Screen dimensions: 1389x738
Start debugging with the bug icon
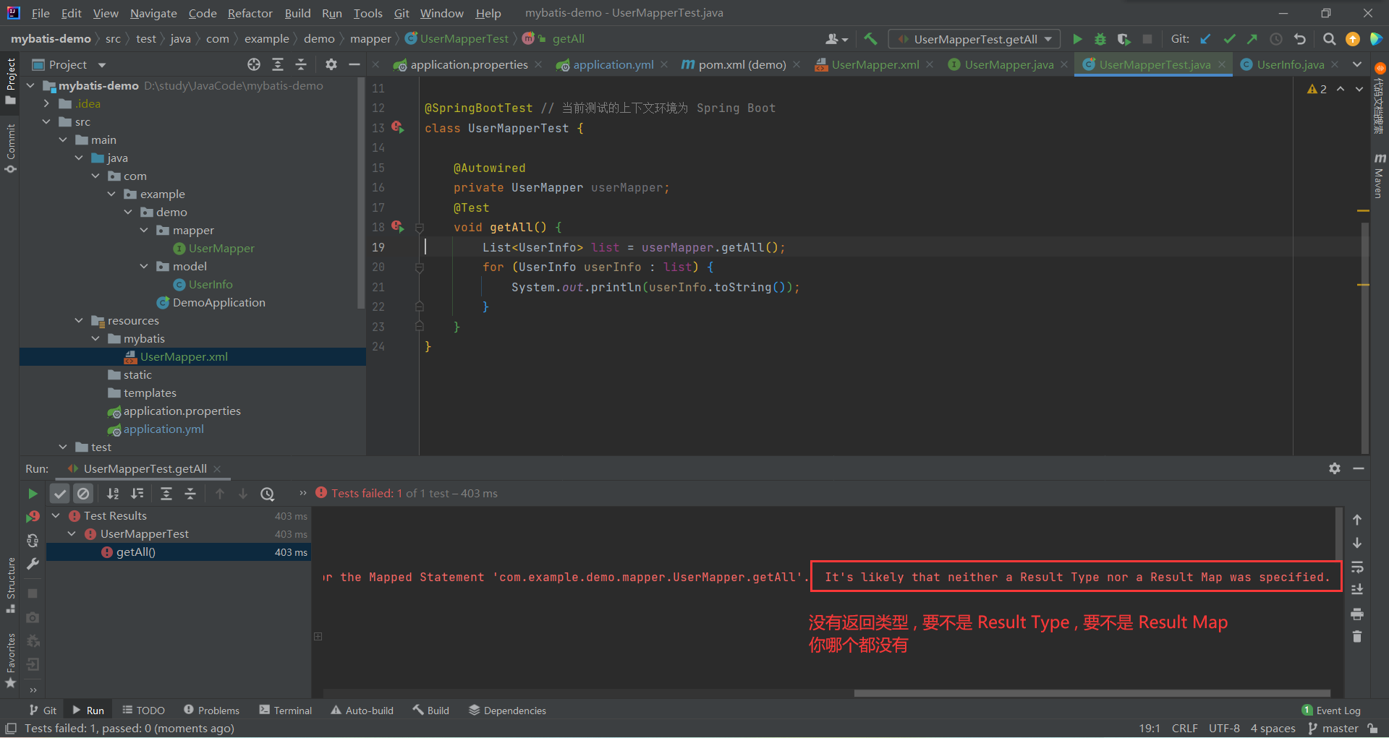(1100, 39)
